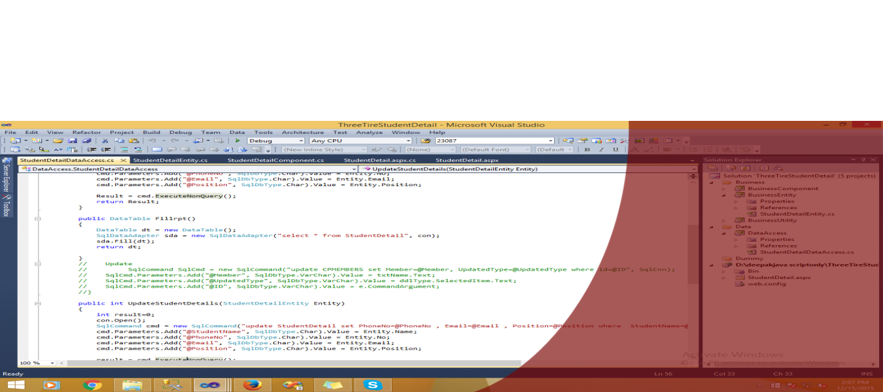The width and height of the screenshot is (883, 392).
Task: Click the Find in Files icon
Action: tap(426, 140)
